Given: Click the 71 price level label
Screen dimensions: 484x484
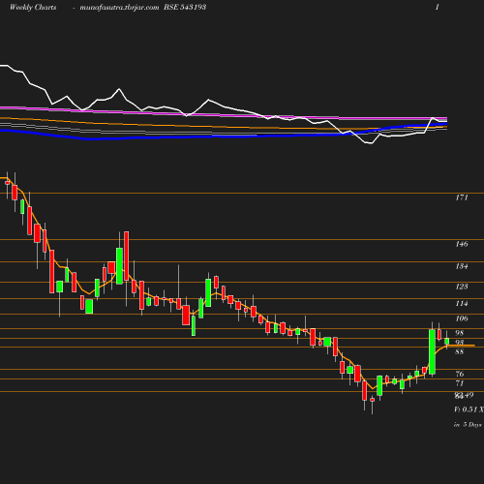Looking at the screenshot, I should click(x=460, y=383).
